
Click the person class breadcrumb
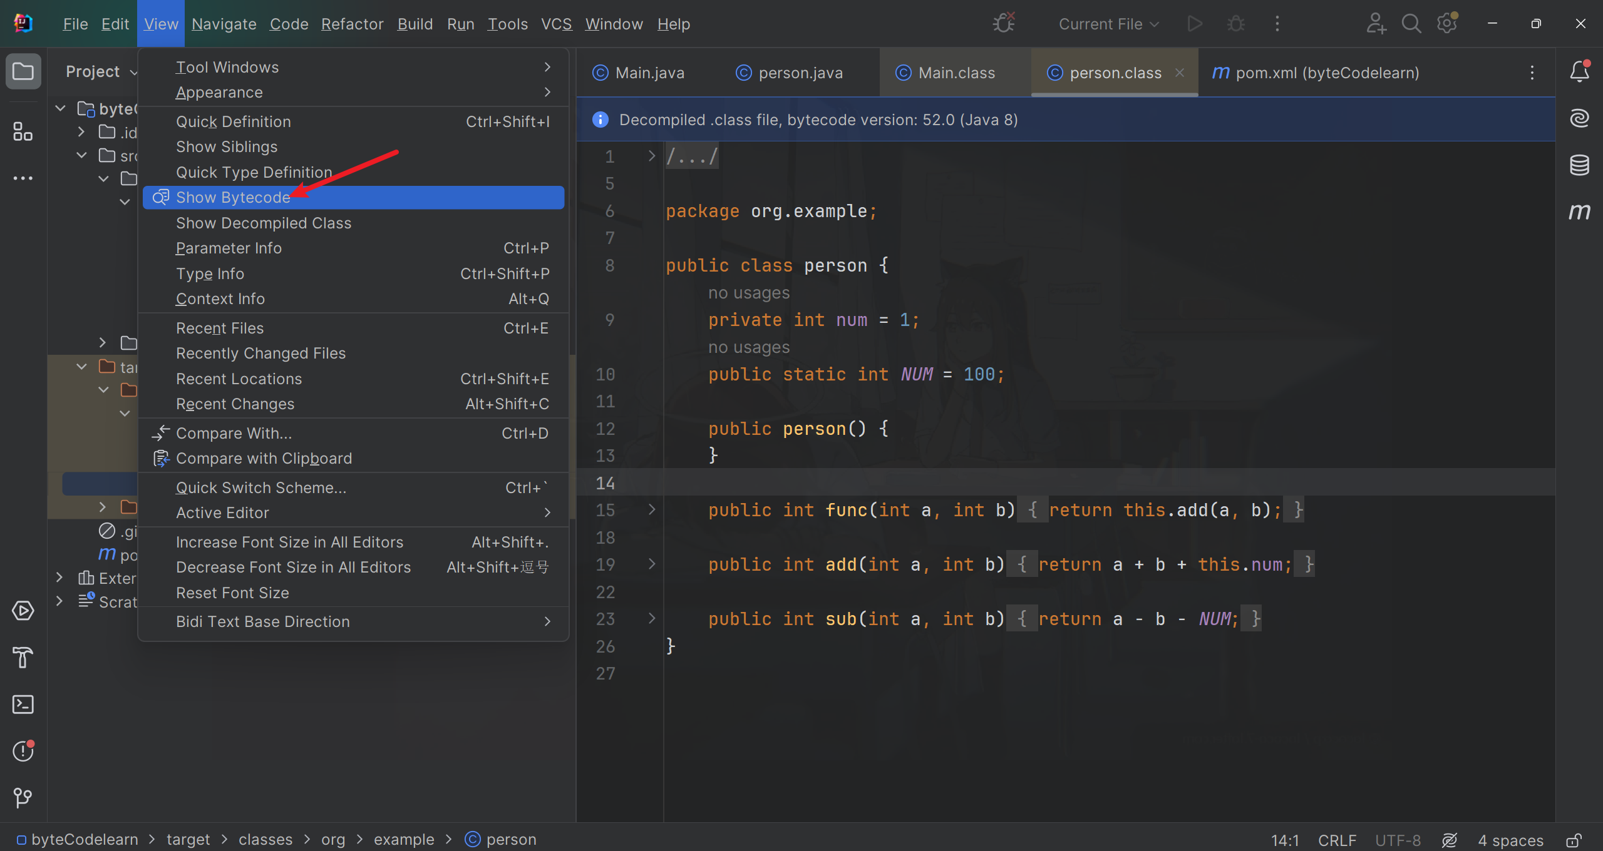[500, 839]
